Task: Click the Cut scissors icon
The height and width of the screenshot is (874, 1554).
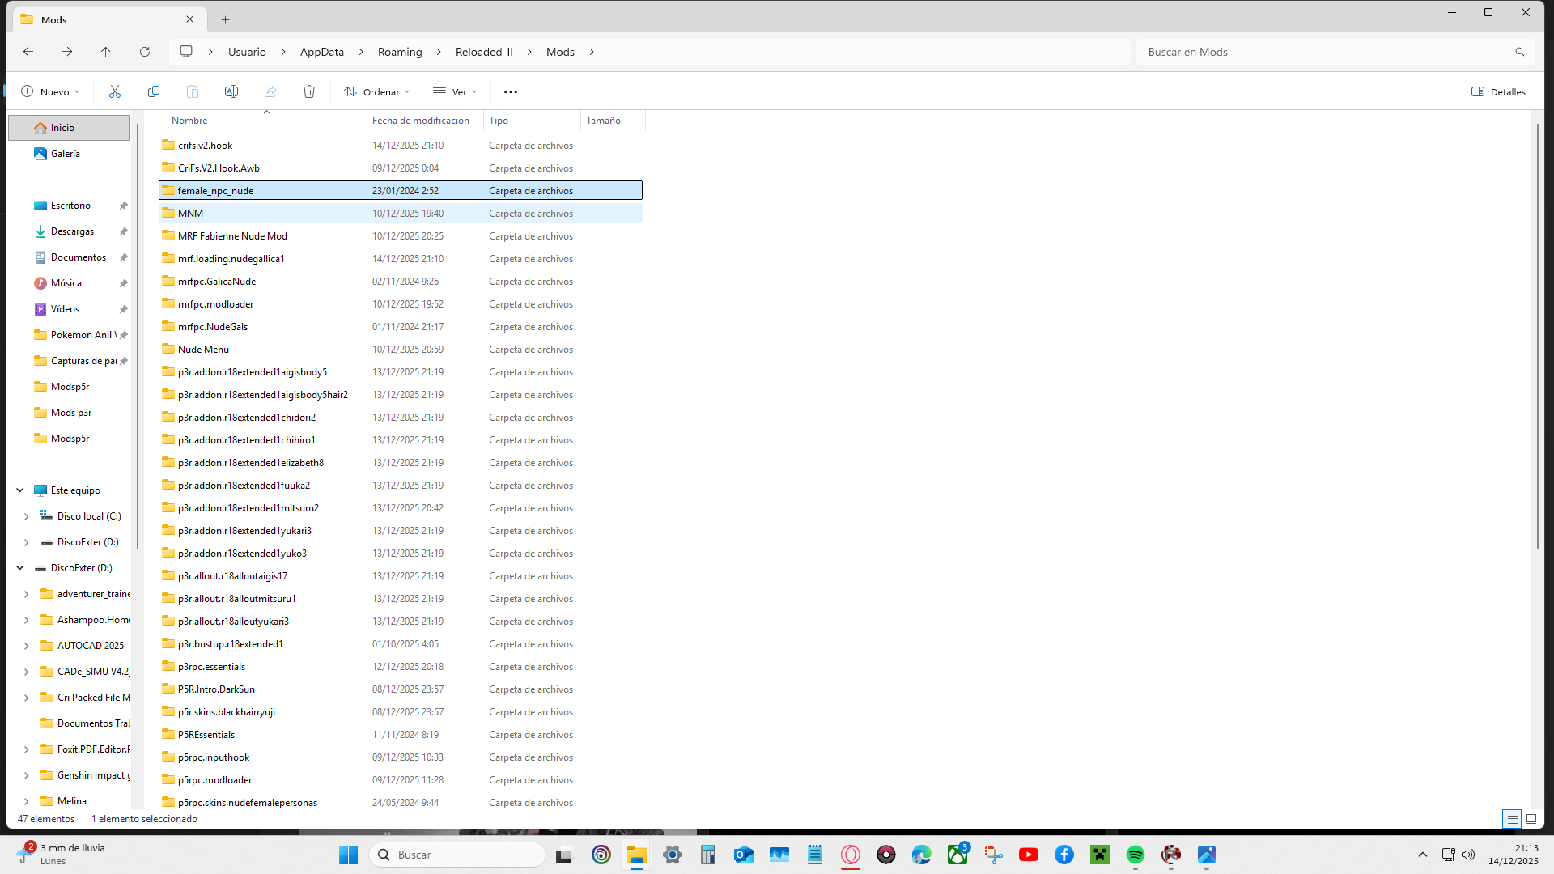Action: 115,91
